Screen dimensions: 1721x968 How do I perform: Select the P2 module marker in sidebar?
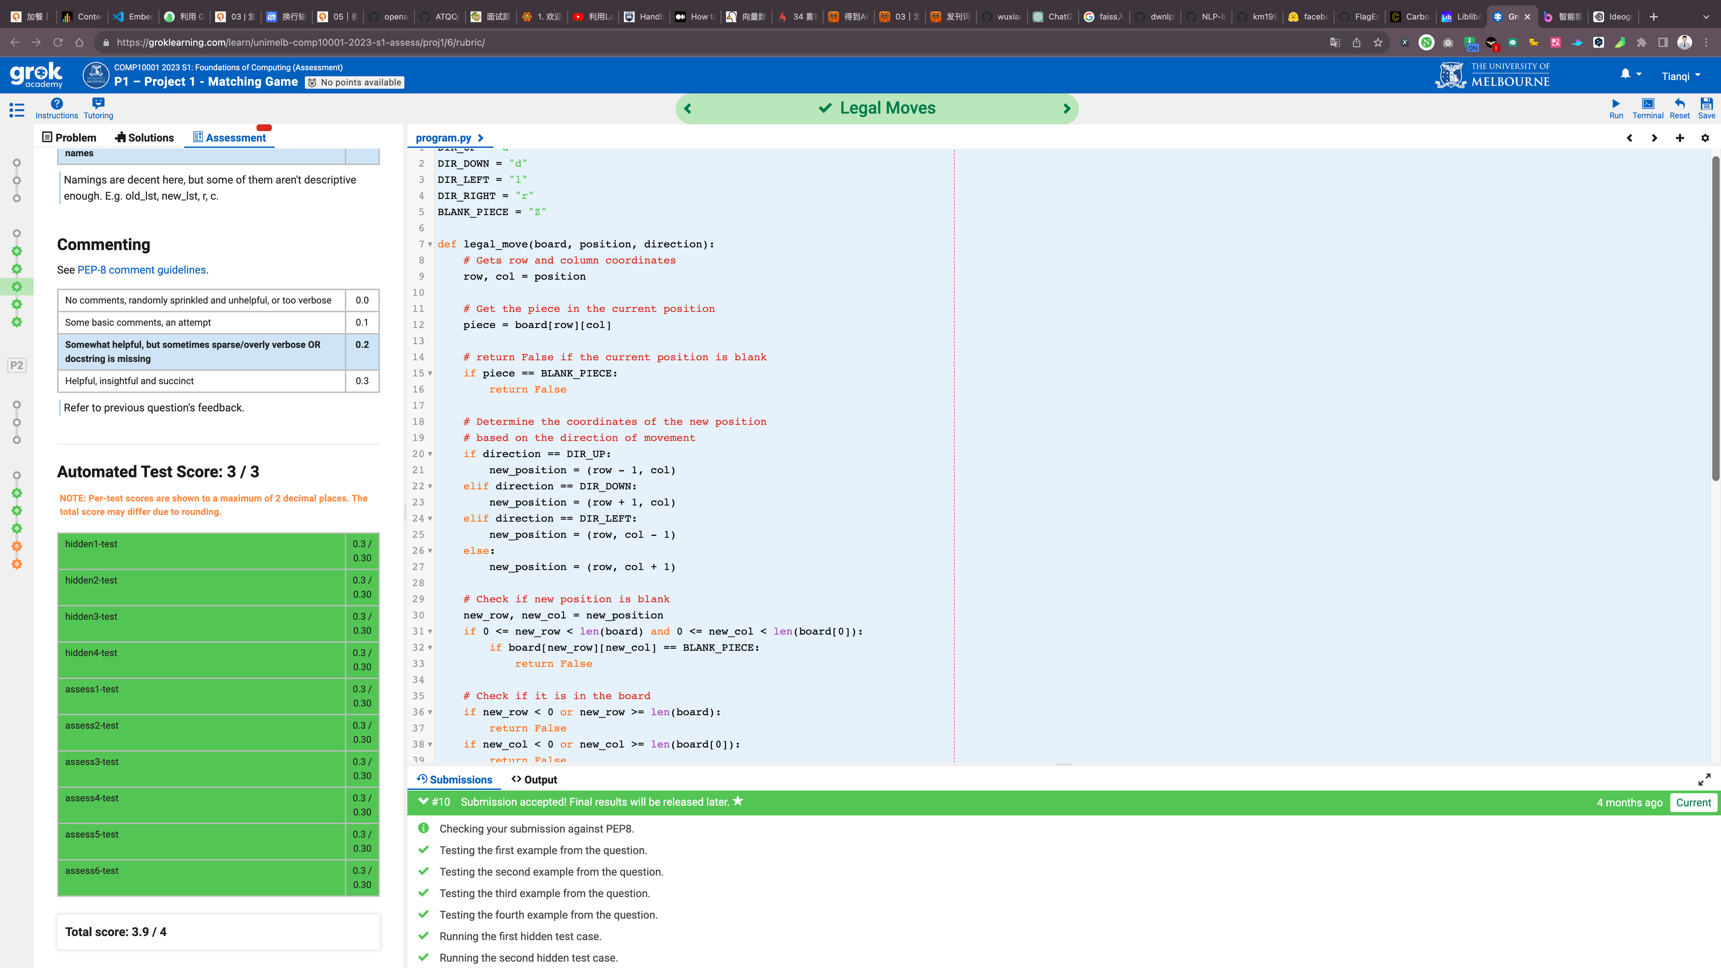(17, 365)
